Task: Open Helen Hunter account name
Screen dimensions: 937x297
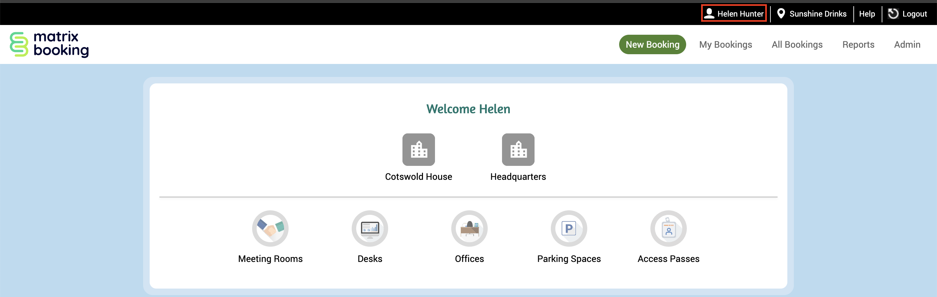Action: (740, 14)
